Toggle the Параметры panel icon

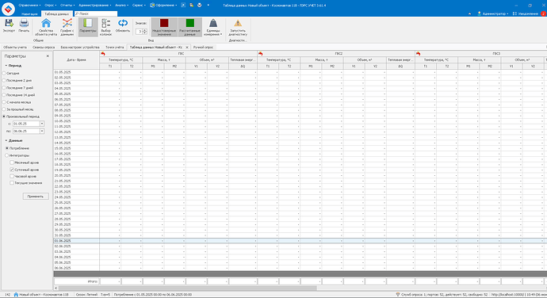coord(87,23)
